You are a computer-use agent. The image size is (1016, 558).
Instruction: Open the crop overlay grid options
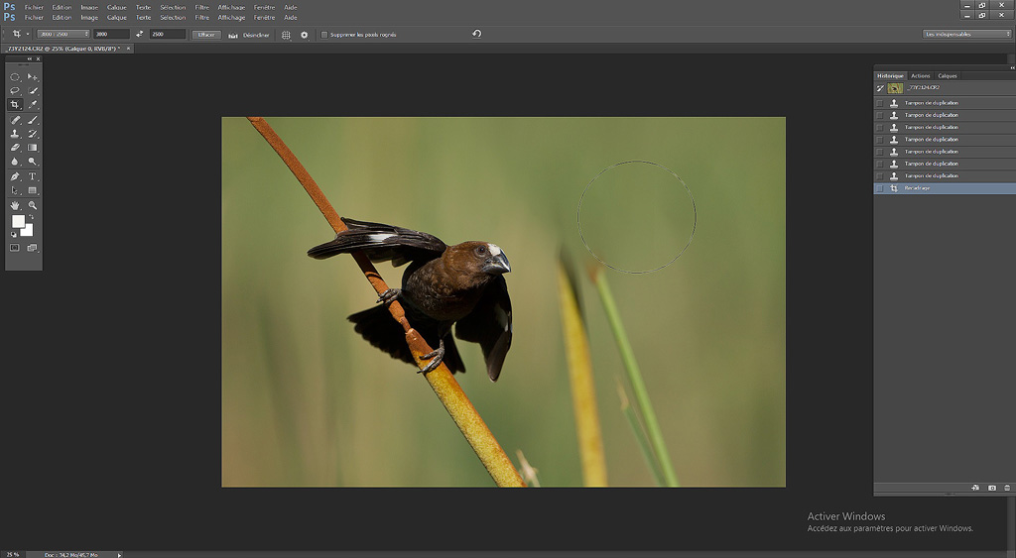(286, 35)
